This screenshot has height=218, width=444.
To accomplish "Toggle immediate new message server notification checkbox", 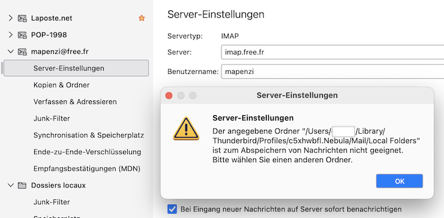I will [172, 209].
